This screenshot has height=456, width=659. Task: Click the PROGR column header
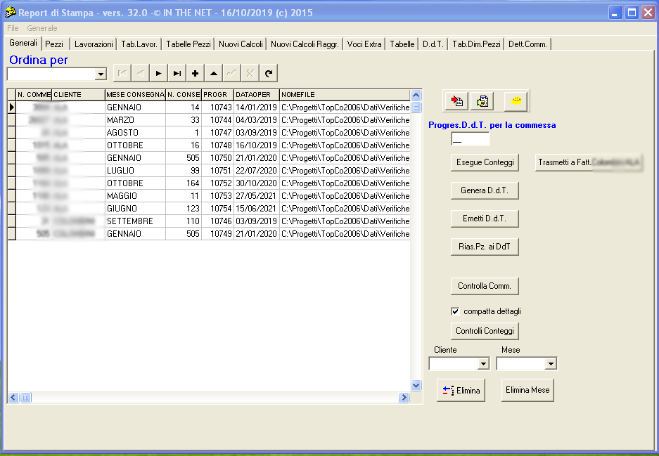coord(218,95)
